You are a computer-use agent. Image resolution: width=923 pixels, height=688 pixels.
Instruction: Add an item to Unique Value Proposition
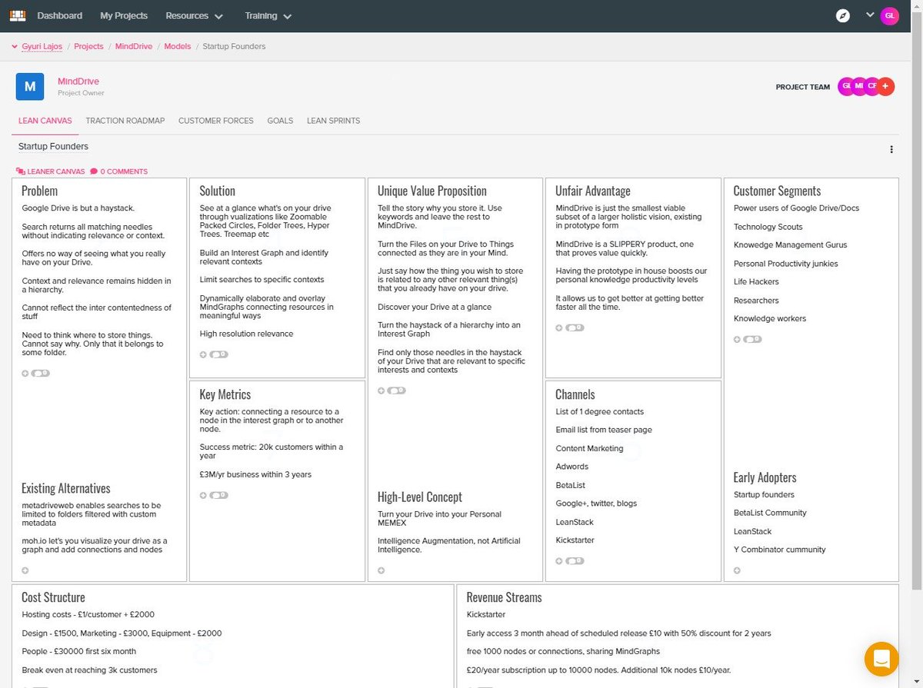click(x=382, y=391)
